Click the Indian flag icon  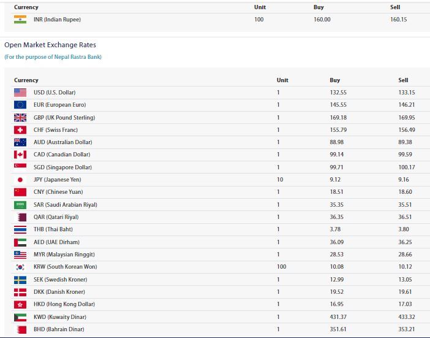click(20, 20)
